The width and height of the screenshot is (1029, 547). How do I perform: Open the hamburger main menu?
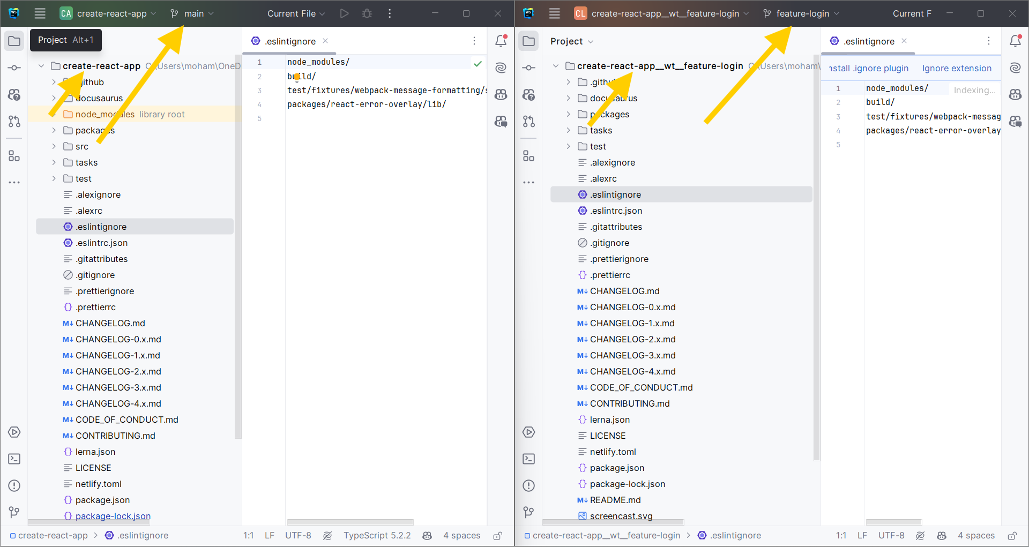click(40, 13)
